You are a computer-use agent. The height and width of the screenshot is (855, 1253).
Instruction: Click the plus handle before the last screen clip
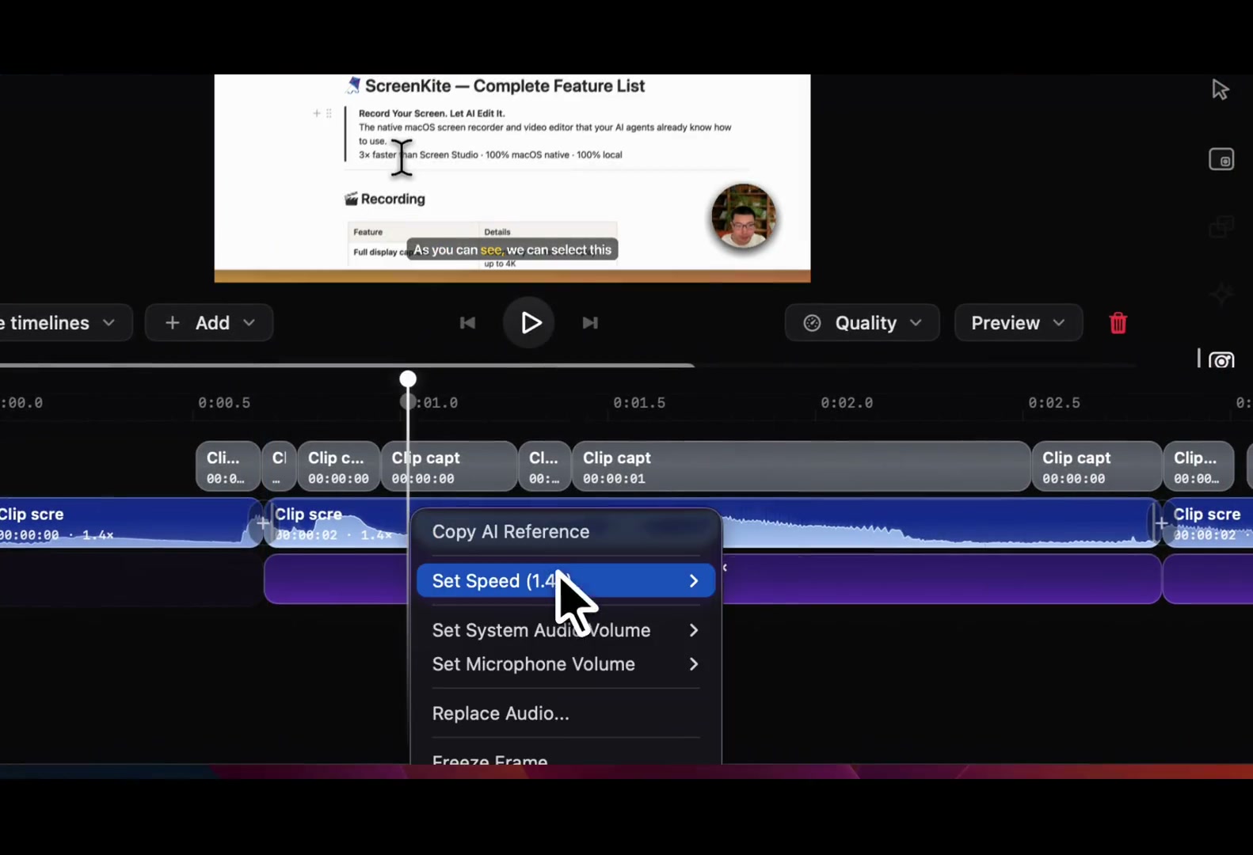pos(1160,523)
